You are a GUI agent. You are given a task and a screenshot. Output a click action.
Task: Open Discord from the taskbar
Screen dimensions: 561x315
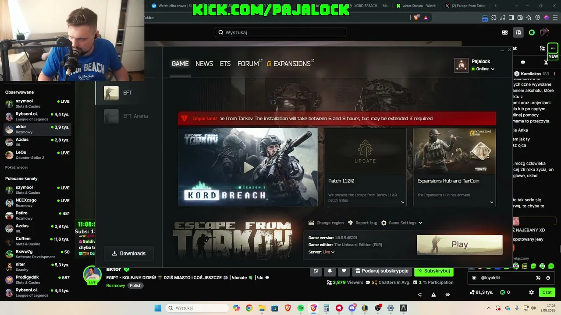(352, 308)
